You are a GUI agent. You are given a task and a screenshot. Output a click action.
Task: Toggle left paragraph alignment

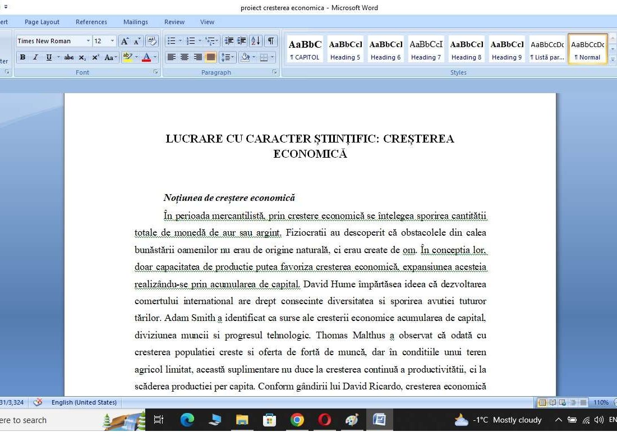tap(171, 57)
